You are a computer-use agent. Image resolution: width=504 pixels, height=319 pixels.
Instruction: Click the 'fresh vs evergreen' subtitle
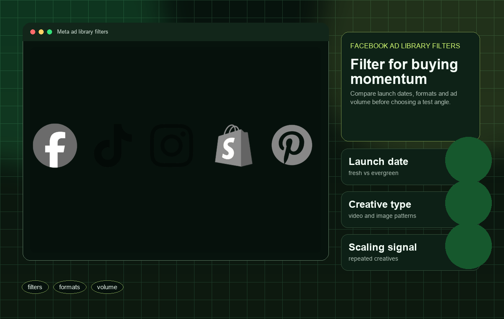pos(373,173)
